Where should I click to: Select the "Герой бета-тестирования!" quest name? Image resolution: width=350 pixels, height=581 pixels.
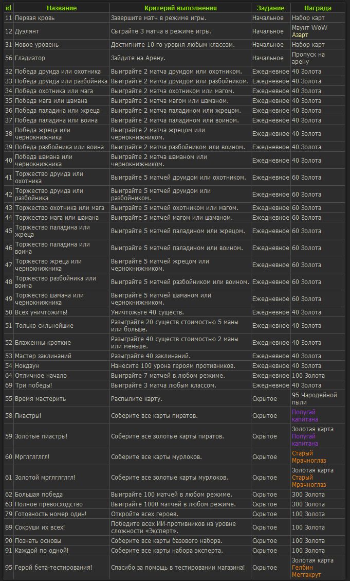(53, 567)
